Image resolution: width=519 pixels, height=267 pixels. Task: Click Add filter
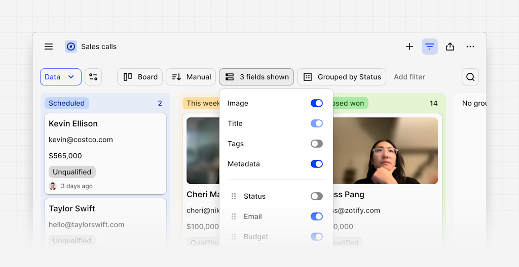[x=410, y=77]
